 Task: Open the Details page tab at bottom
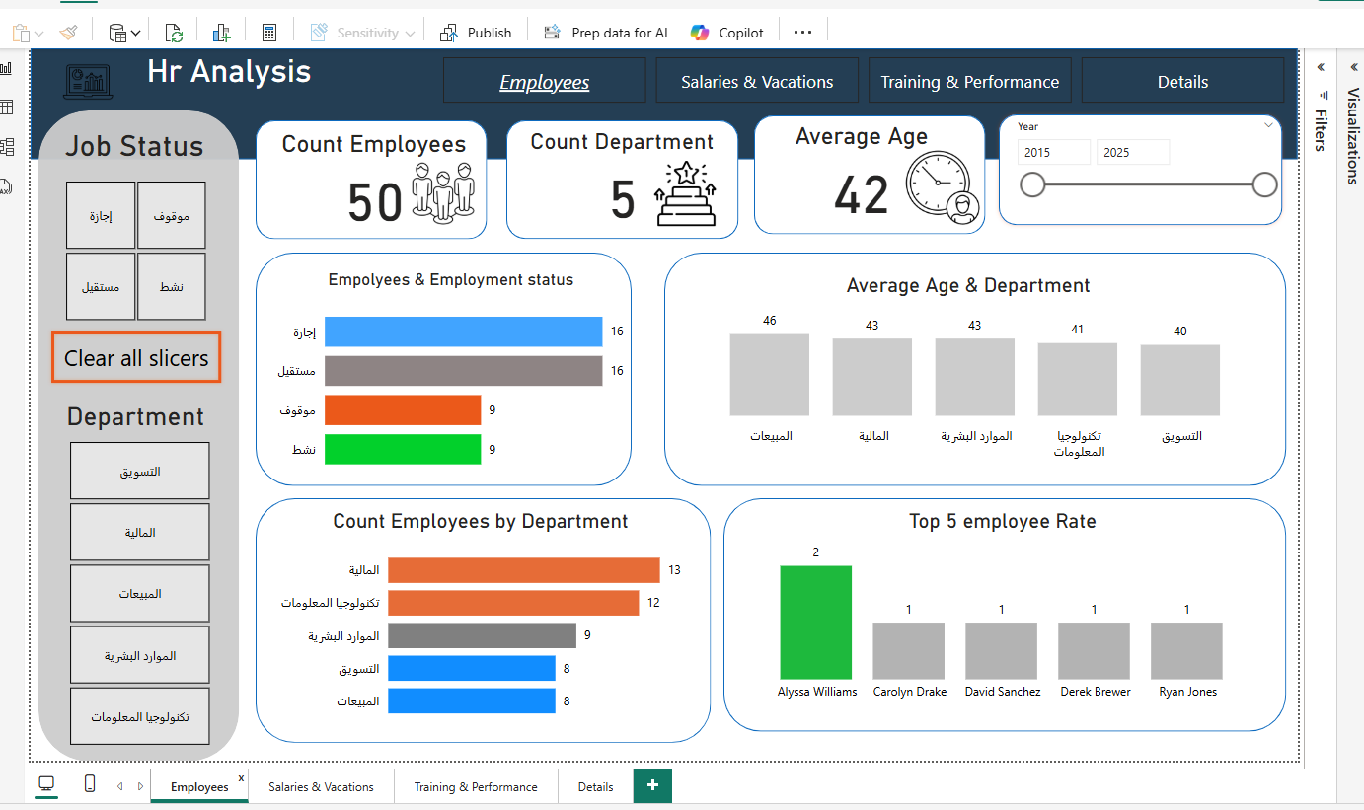(x=595, y=787)
